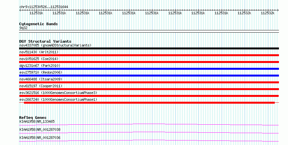Click the 9q32 band label

tap(23, 28)
